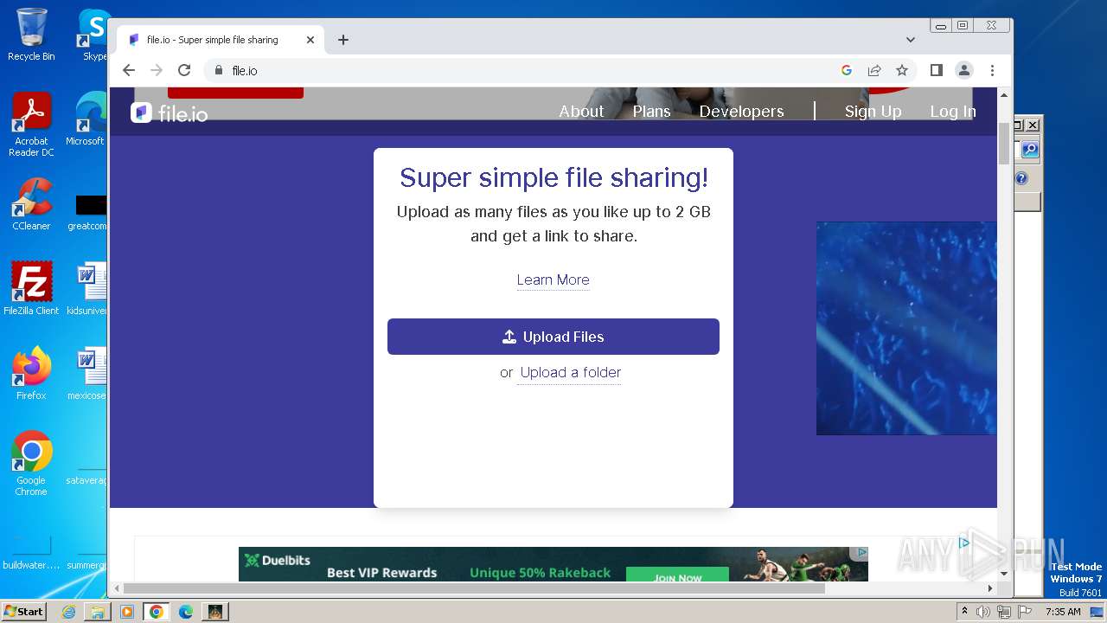This screenshot has height=623, width=1107.
Task: Click the Upload Files button
Action: (553, 337)
